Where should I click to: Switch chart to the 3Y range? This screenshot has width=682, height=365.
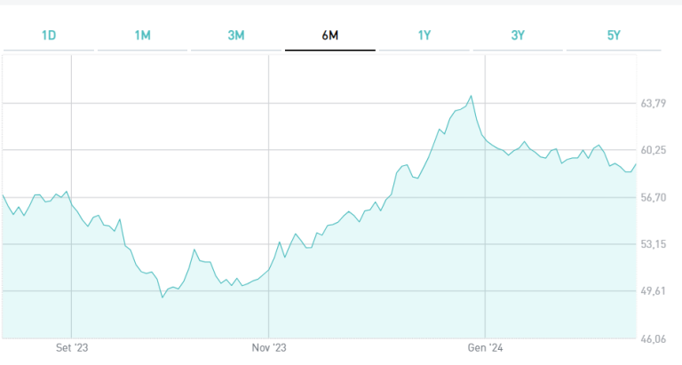518,36
